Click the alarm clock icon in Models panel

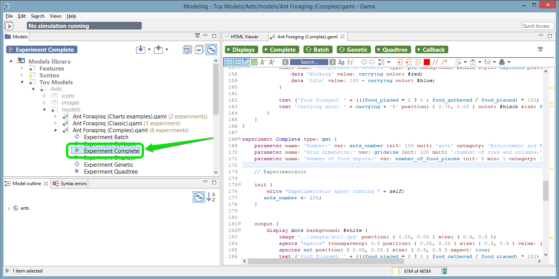click(x=187, y=50)
